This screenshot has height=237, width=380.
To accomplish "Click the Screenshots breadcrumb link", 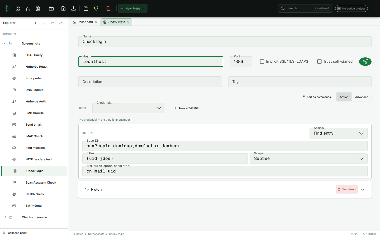I will (x=96, y=234).
